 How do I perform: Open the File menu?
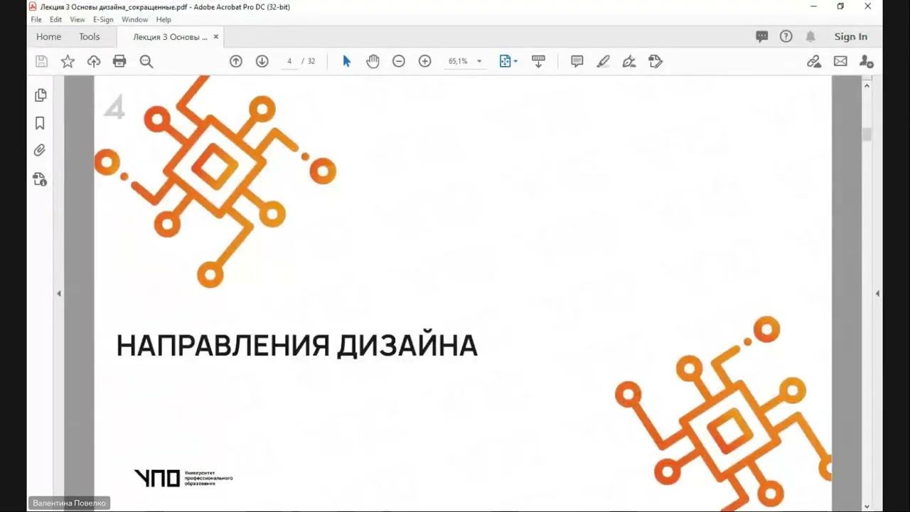click(36, 20)
